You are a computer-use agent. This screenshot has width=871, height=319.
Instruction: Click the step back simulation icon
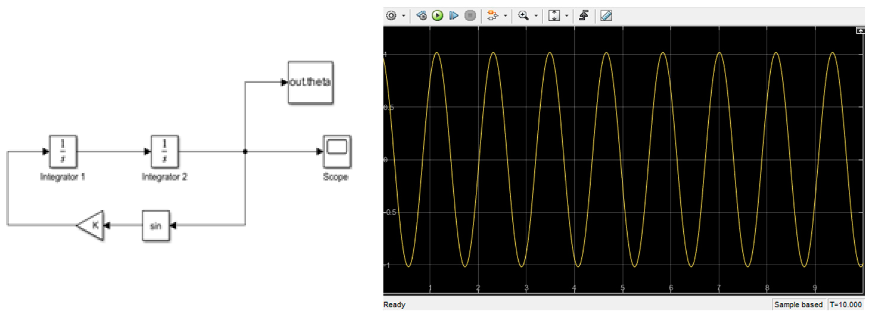coord(421,16)
